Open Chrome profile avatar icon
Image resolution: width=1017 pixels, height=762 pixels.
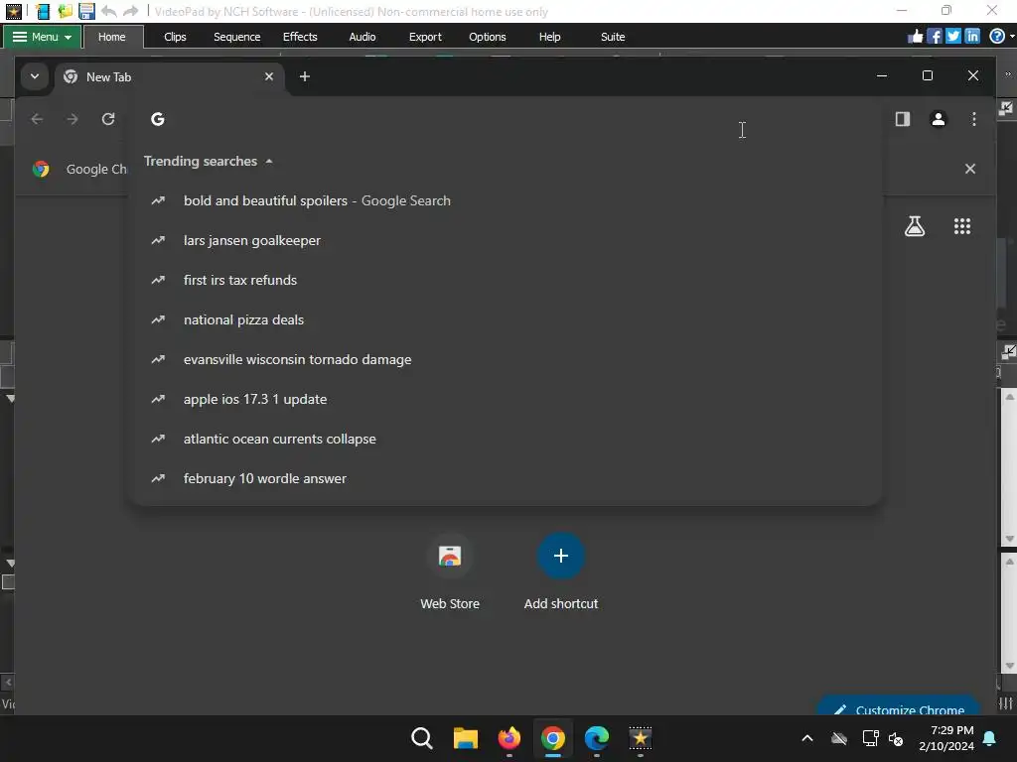pyautogui.click(x=938, y=119)
